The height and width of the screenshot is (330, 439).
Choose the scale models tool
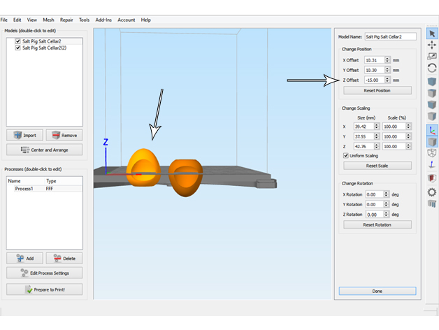pyautogui.click(x=432, y=57)
